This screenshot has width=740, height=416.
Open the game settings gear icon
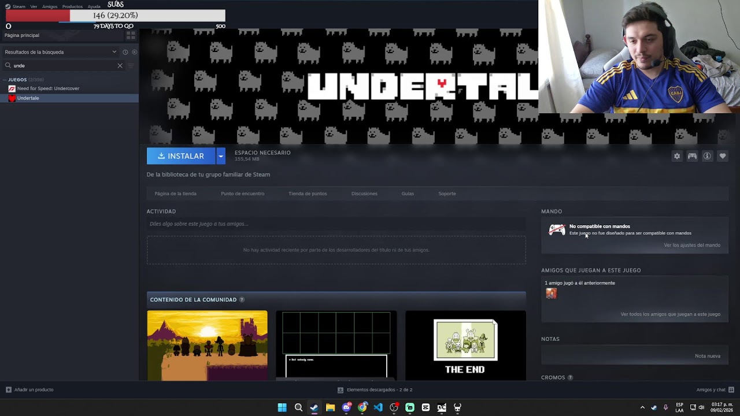pyautogui.click(x=677, y=156)
